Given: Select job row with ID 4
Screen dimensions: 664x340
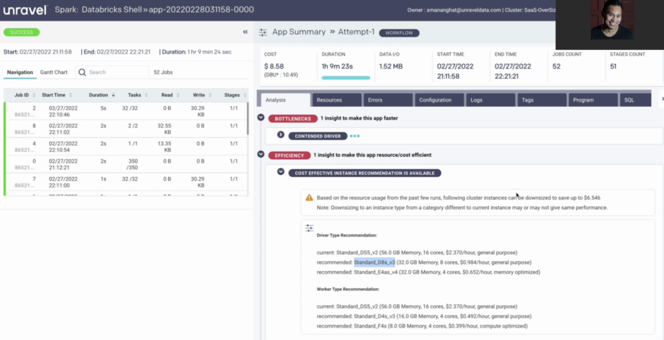Looking at the screenshot, I should [x=126, y=147].
